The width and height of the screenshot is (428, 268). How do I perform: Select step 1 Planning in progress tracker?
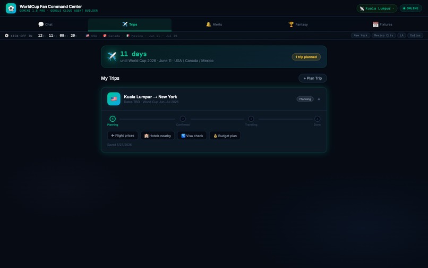tap(113, 119)
